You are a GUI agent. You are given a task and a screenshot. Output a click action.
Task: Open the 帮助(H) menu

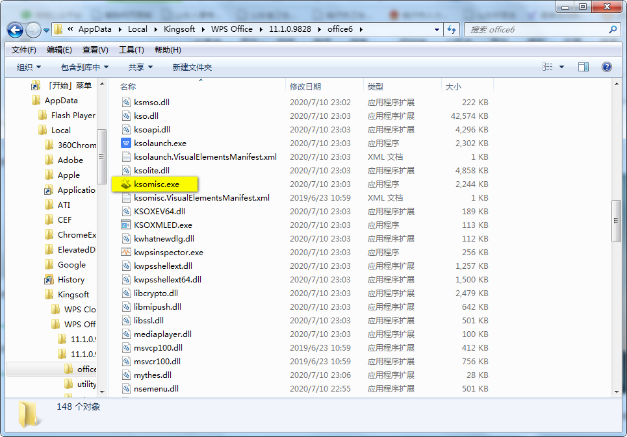coord(168,50)
